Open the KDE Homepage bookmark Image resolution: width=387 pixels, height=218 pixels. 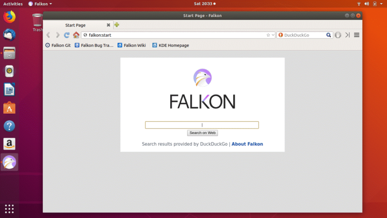tap(170, 45)
